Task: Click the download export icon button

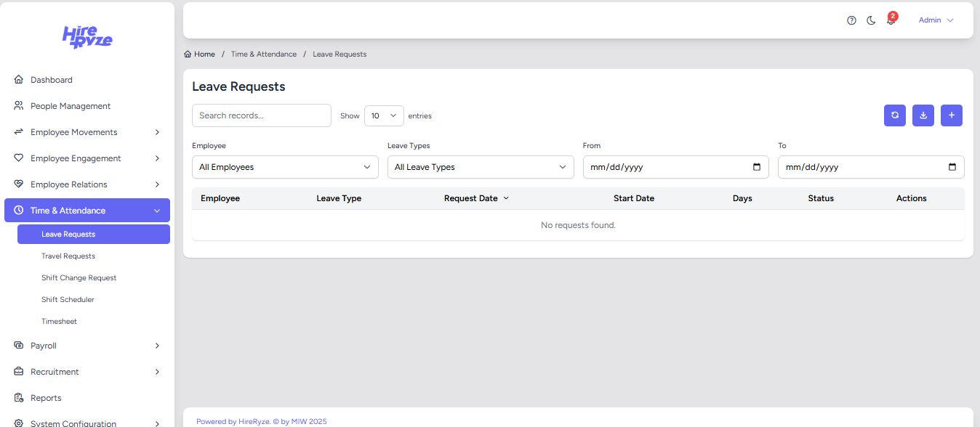Action: pos(923,115)
